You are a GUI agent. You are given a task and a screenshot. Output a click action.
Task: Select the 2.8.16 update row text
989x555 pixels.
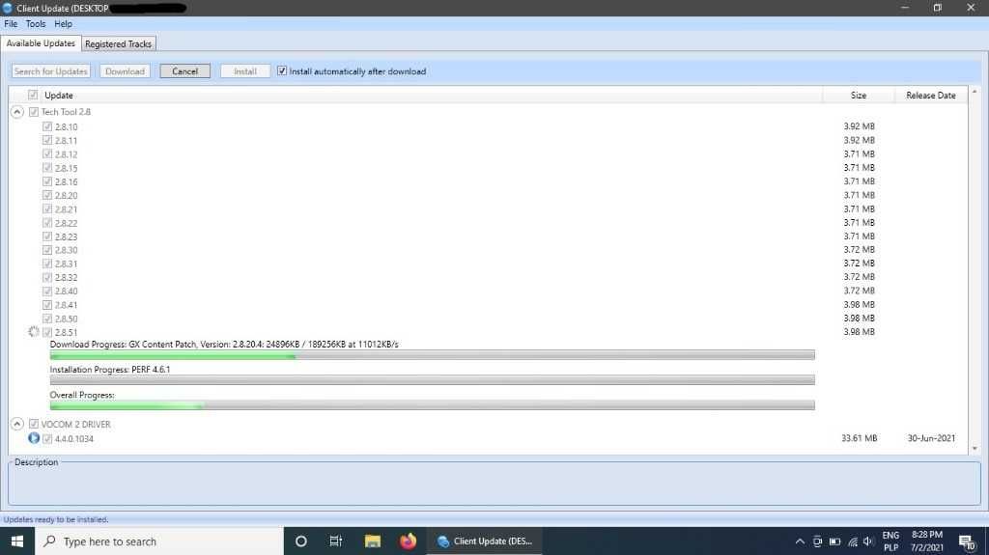tap(67, 181)
